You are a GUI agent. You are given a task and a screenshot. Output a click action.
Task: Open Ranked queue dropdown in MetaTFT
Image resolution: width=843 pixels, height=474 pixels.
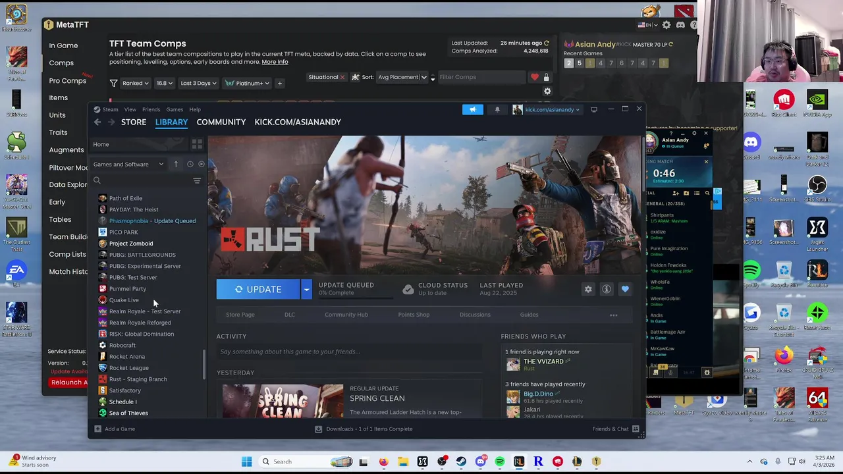[136, 83]
